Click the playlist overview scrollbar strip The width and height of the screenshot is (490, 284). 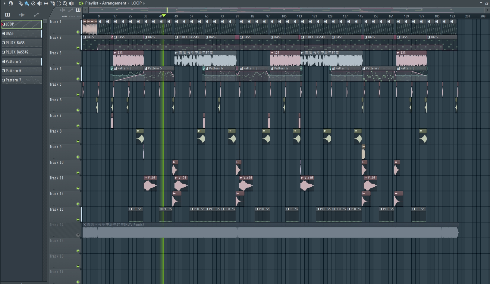[286, 10]
